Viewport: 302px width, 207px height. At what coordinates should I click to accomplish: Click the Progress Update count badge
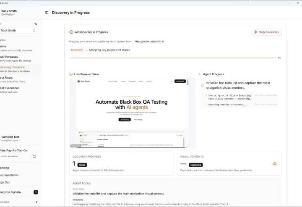(x=36, y=192)
